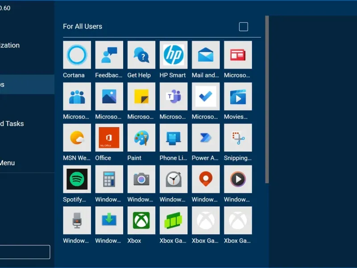The image size is (357, 268).
Task: Pick the Mail and Calendar envelope icon
Action: [206, 55]
